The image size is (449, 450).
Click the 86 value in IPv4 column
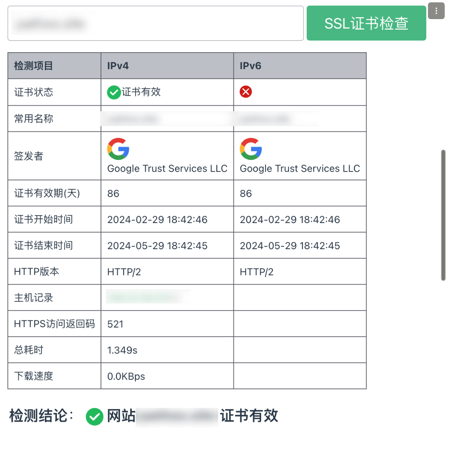[113, 193]
